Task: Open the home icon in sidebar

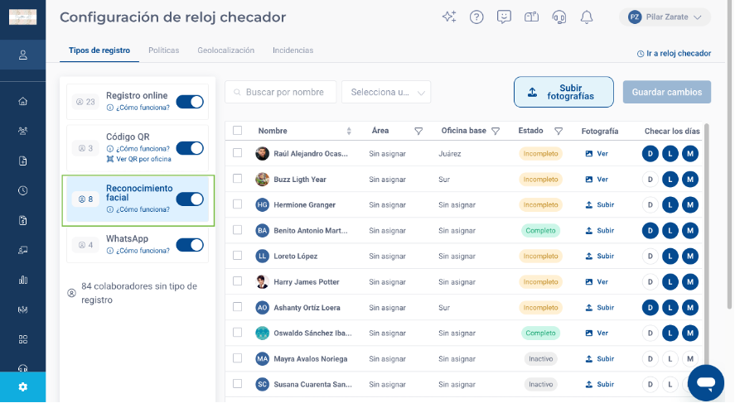Action: pos(22,101)
